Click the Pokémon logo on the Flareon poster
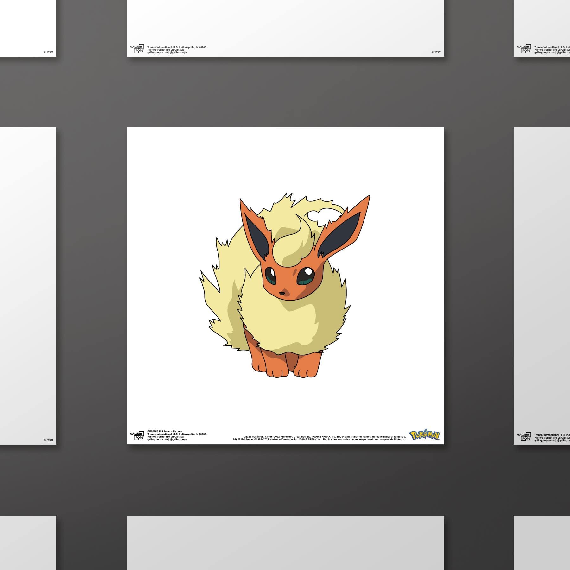The height and width of the screenshot is (570, 570). click(x=425, y=435)
